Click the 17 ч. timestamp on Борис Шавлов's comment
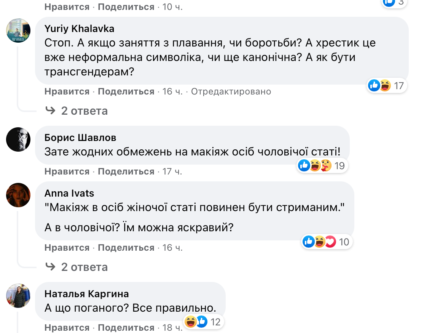The height and width of the screenshot is (333, 424). [x=172, y=171]
